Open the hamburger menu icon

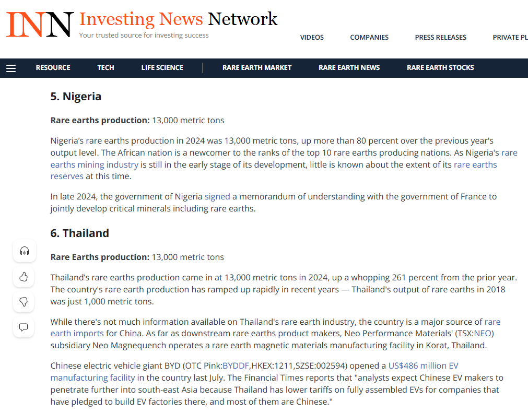click(11, 68)
